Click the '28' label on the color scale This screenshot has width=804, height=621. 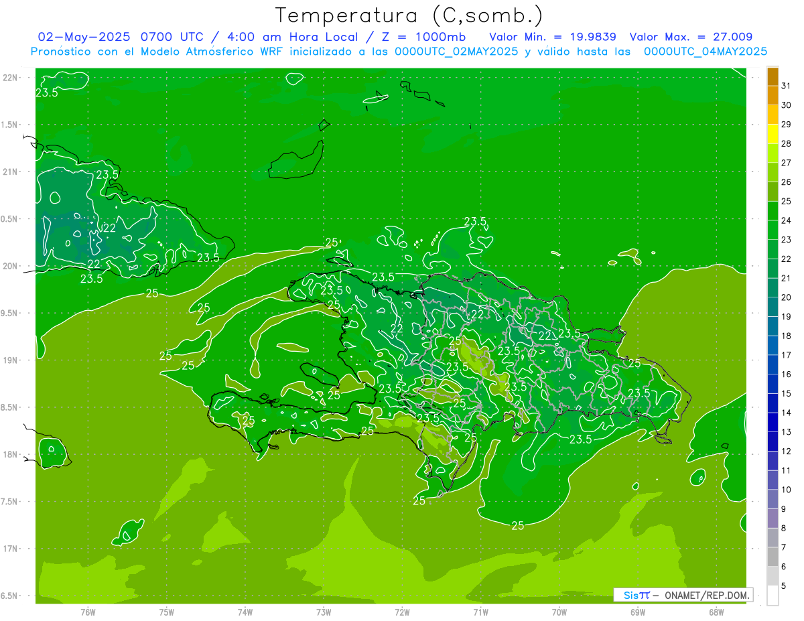tap(787, 143)
